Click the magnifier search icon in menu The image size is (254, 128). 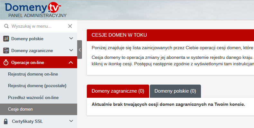[6, 26]
